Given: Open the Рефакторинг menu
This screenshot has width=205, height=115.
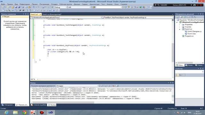Looking at the screenshot, I should coord(25,4).
